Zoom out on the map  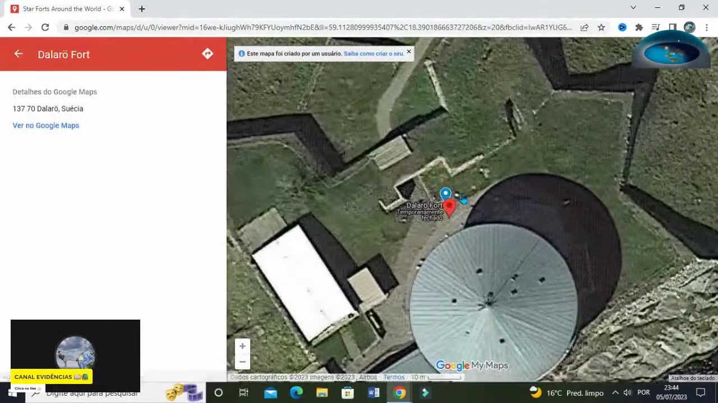pos(242,362)
